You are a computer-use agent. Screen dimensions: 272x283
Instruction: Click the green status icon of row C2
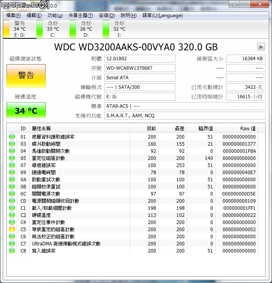12,215
